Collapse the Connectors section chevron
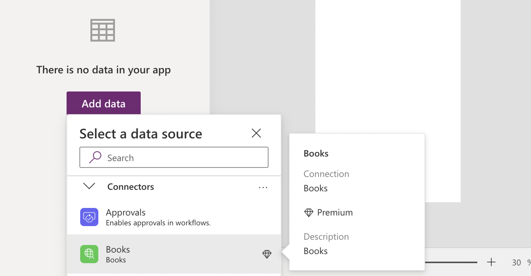The width and height of the screenshot is (531, 276). point(89,186)
